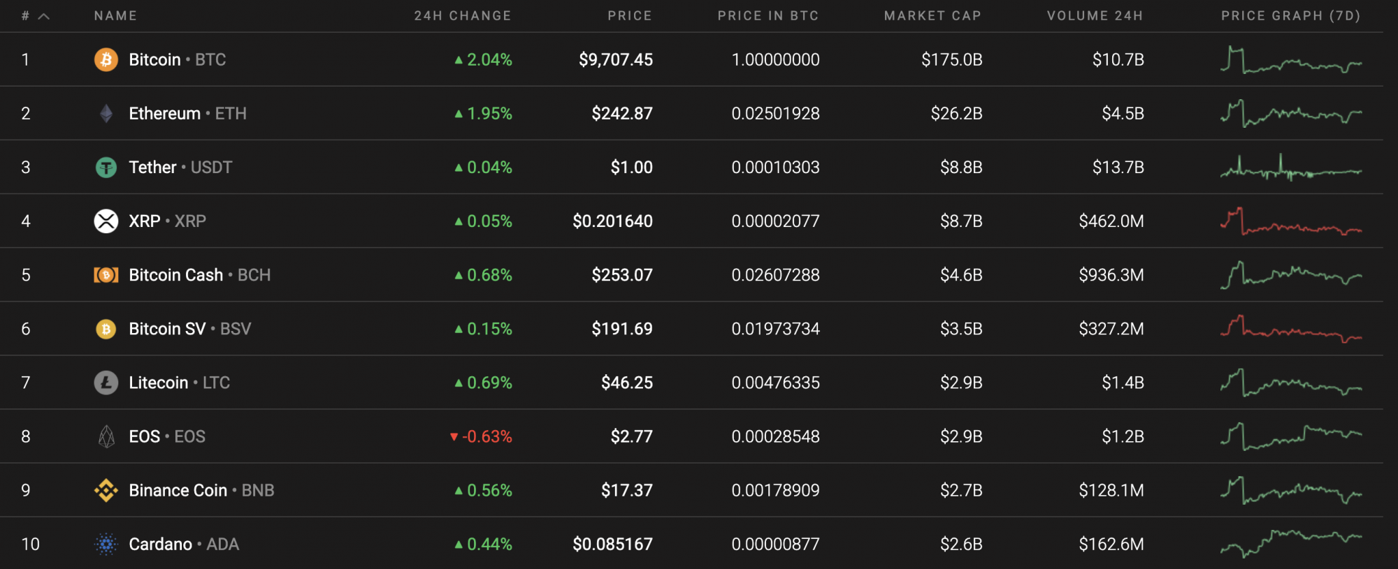
Task: Select Cardano price $0.085167
Action: [612, 544]
